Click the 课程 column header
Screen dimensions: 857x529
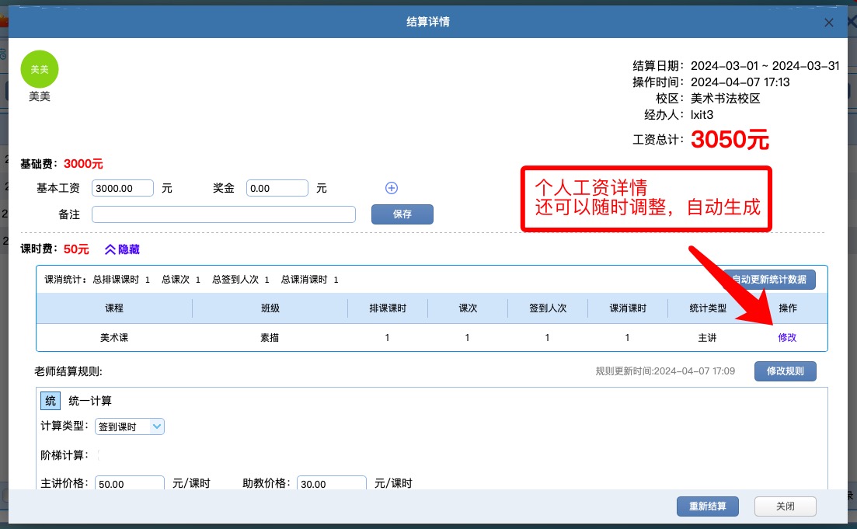tap(114, 308)
